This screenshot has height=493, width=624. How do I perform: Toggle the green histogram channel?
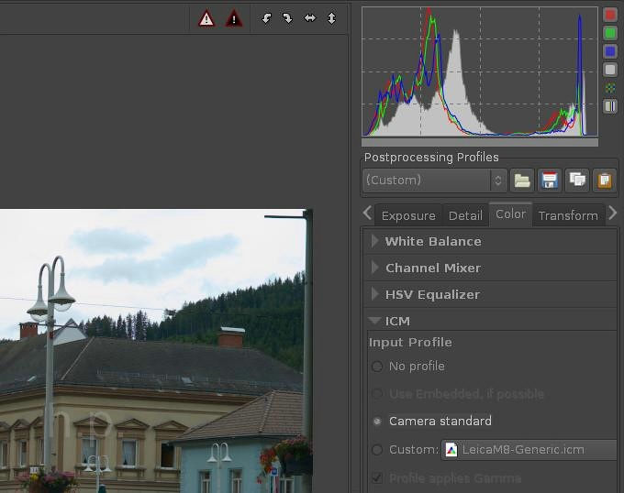tap(610, 33)
